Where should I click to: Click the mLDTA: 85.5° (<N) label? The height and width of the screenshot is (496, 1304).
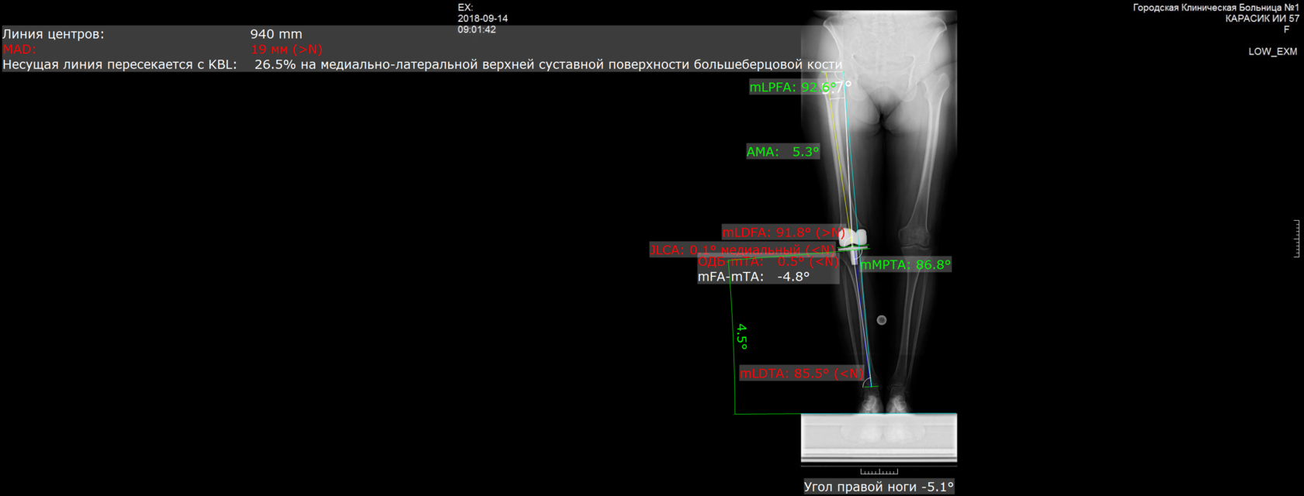[801, 373]
